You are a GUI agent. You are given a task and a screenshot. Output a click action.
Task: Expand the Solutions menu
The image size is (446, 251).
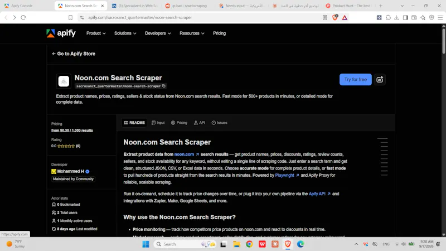[x=125, y=33]
